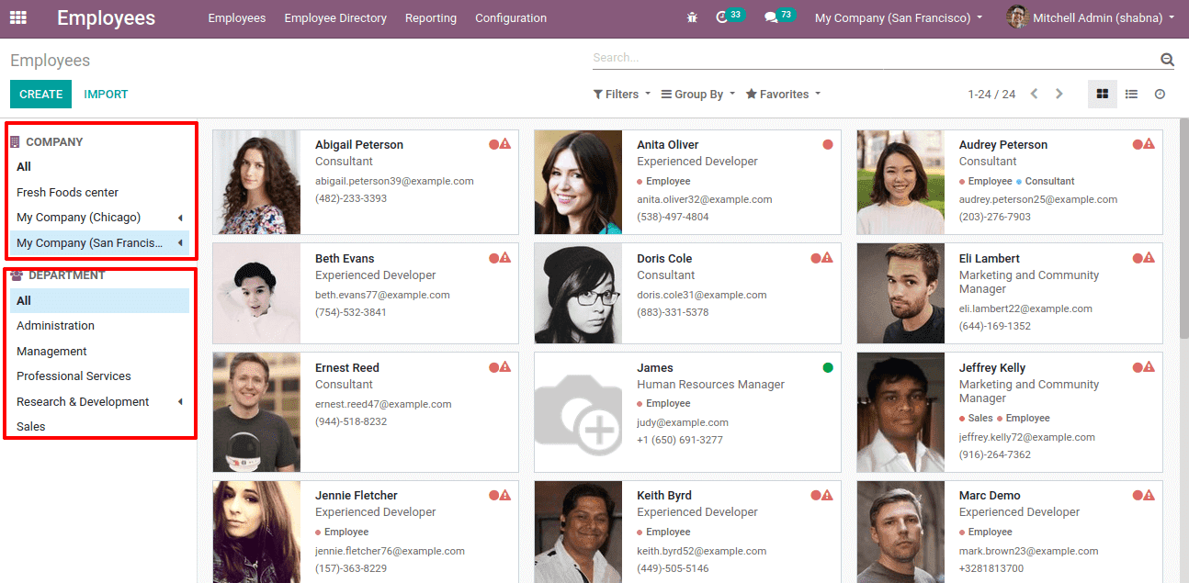The image size is (1189, 583).
Task: Open the Configuration menu
Action: point(511,17)
